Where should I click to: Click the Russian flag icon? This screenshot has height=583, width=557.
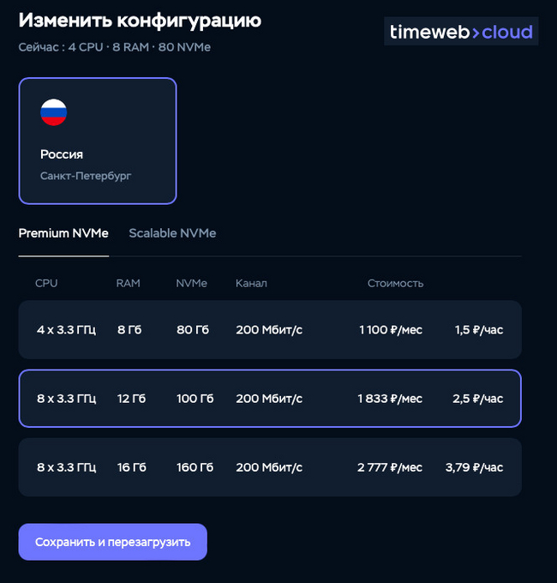click(x=54, y=112)
